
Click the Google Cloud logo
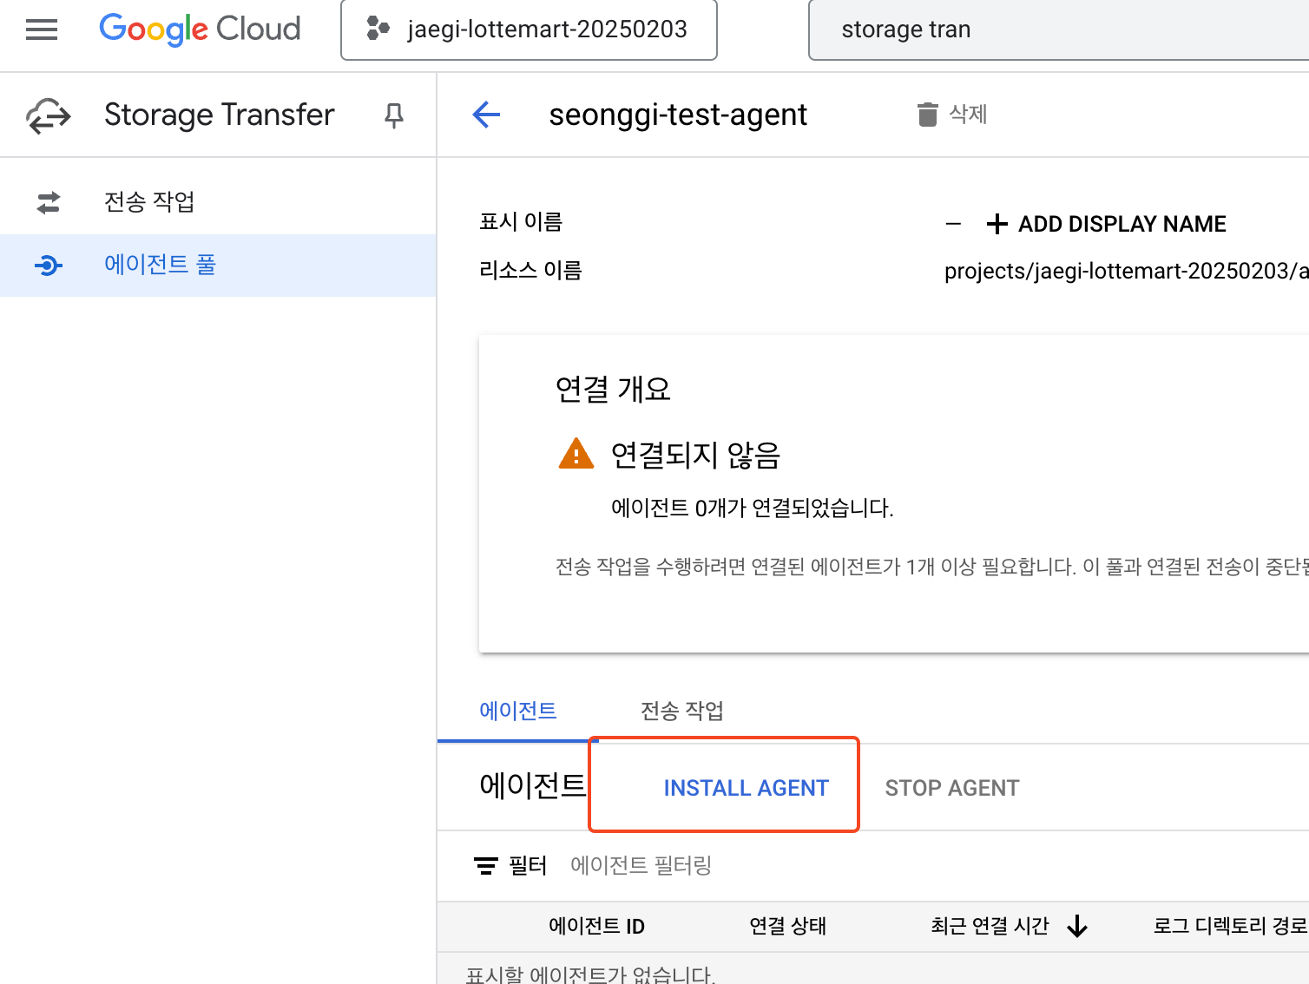200,29
